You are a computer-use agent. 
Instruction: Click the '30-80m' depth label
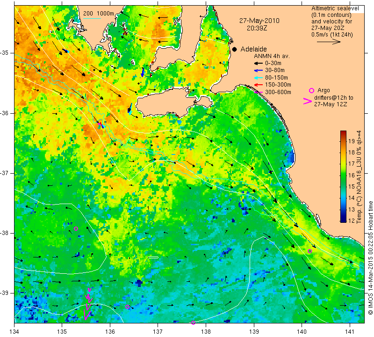coord(275,70)
